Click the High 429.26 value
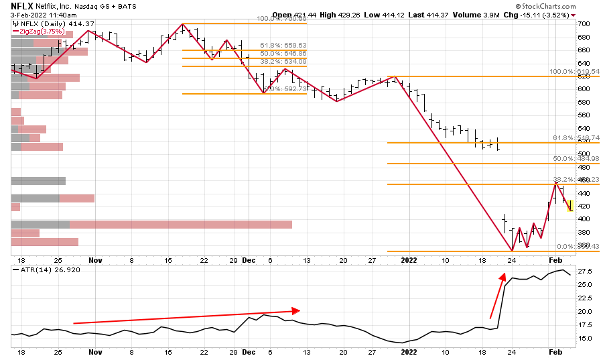The image size is (603, 358). (x=340, y=15)
